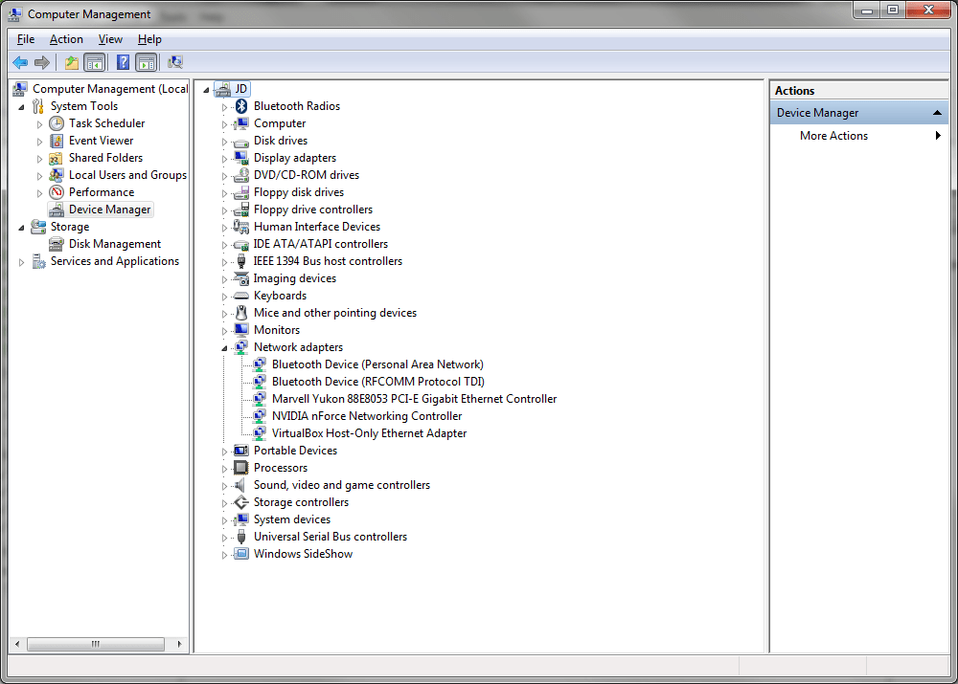Click the Forward arrow toolbar icon

42,62
